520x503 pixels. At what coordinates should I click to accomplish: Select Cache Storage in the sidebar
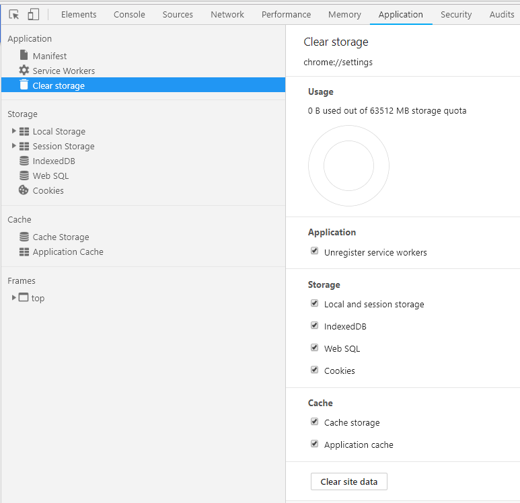pos(61,237)
